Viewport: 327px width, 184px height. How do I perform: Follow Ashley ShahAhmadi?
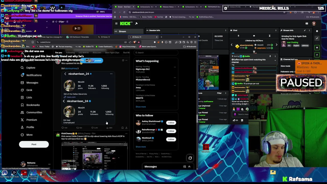171,123
